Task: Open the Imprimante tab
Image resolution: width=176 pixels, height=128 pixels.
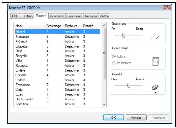Action: click(x=57, y=16)
